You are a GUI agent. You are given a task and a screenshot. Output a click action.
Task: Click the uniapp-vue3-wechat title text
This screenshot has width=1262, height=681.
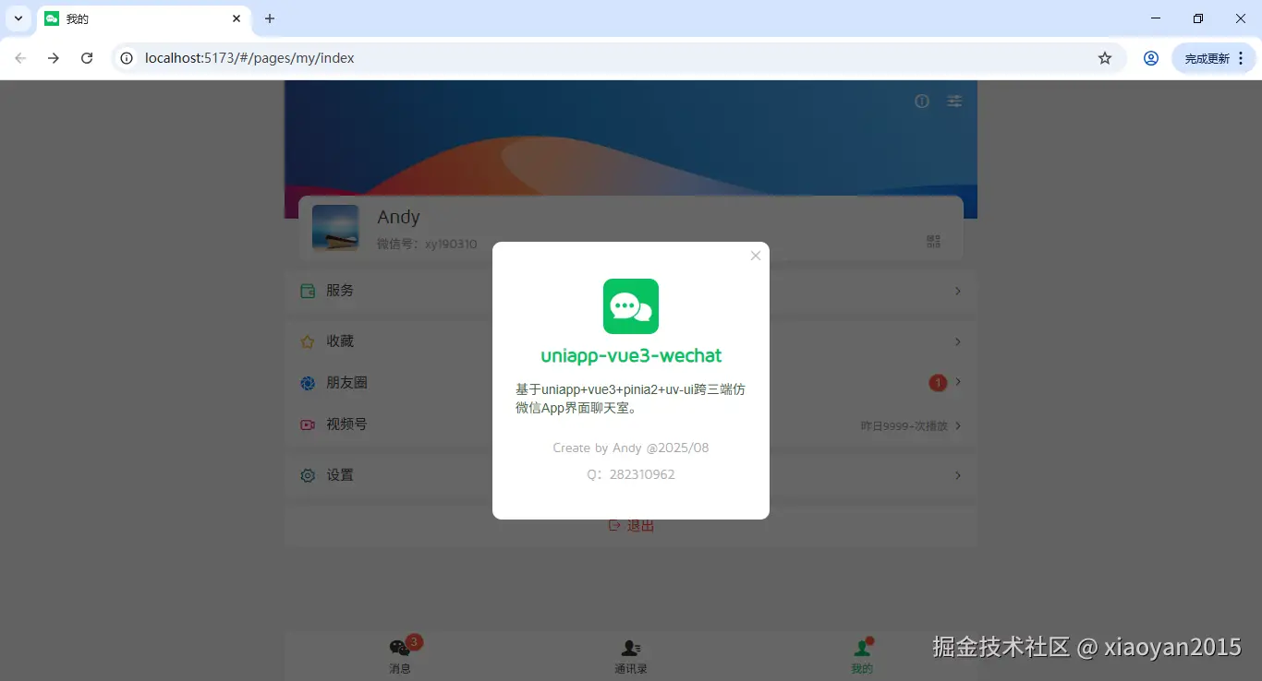(631, 355)
